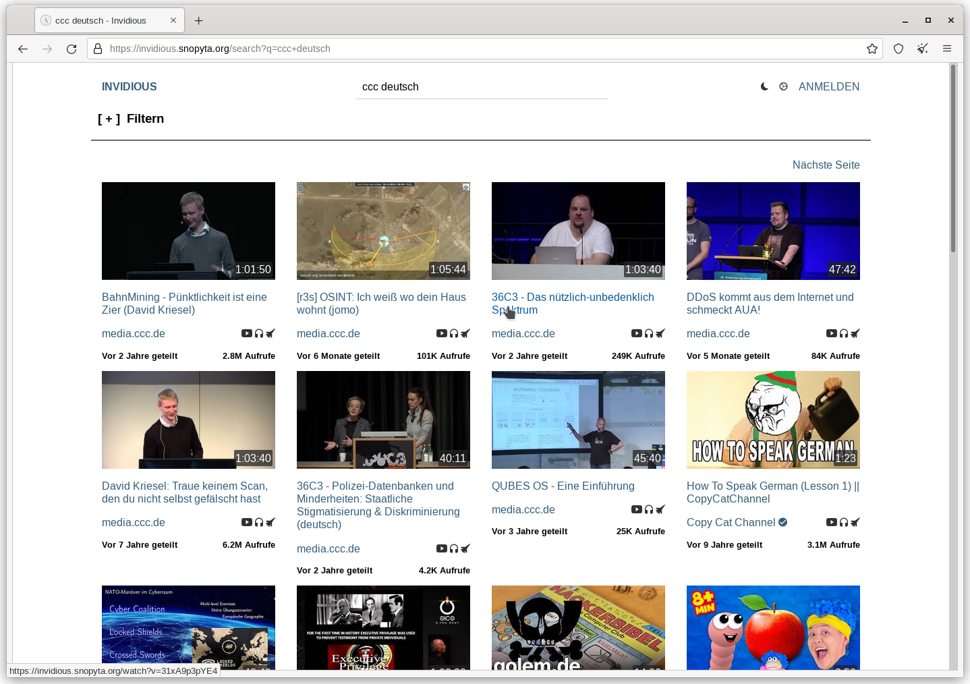This screenshot has height=684, width=970.
Task: Click headphones icon for 36C3 Polizei-Datenbanken video
Action: tap(454, 548)
